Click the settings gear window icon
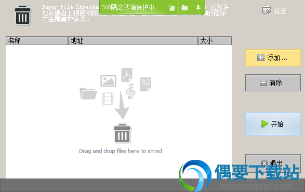This screenshot has height=192, width=305. 267,10
